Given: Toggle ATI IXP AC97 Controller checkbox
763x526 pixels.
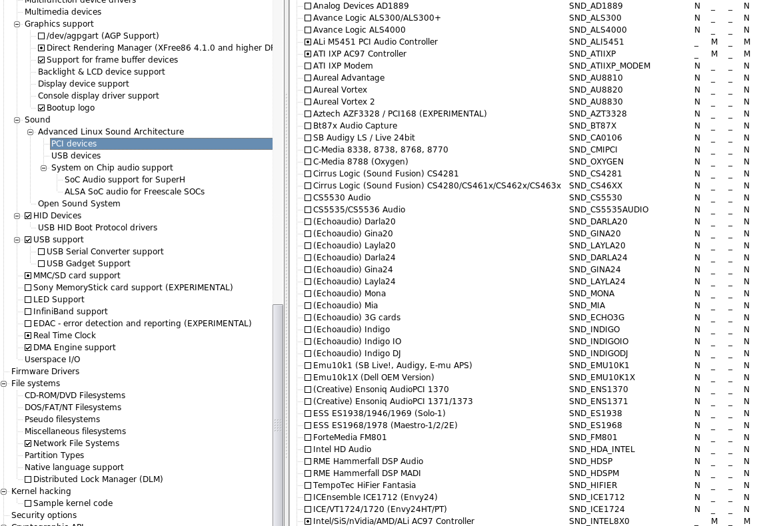Looking at the screenshot, I should (x=308, y=54).
